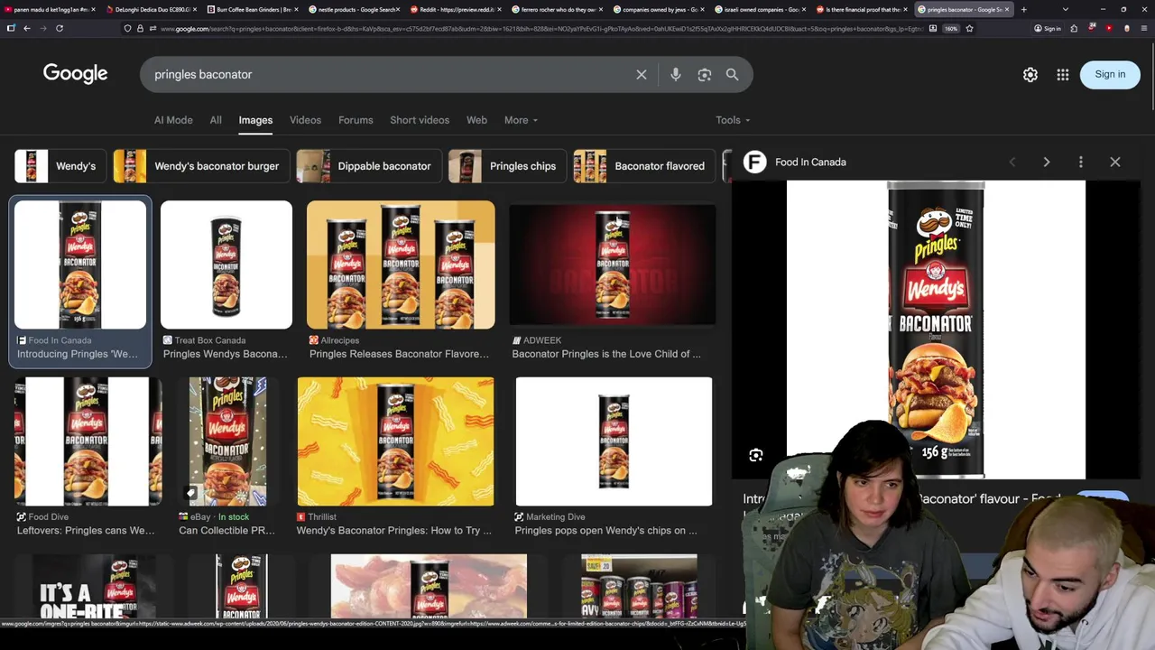Go to next image in preview panel
The image size is (1155, 650).
(1047, 162)
